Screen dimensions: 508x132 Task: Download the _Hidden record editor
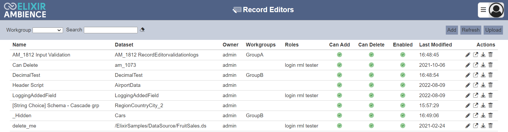click(483, 115)
